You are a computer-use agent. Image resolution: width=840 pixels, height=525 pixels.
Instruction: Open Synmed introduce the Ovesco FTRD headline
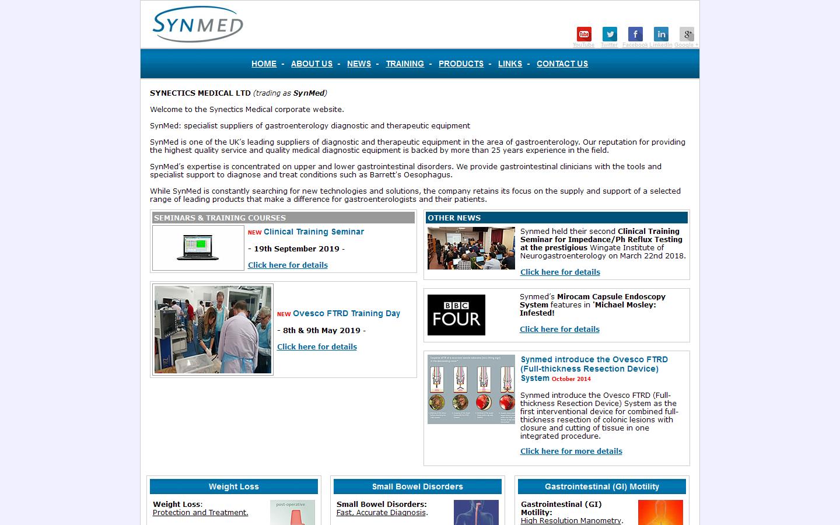pos(594,369)
